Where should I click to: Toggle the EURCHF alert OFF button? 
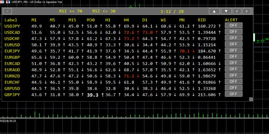pos(233,81)
